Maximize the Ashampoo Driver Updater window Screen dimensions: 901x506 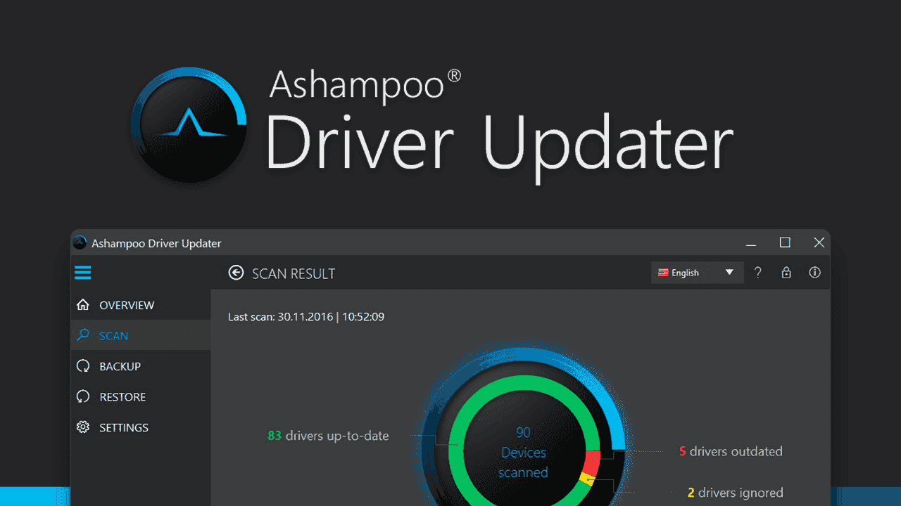tap(785, 242)
